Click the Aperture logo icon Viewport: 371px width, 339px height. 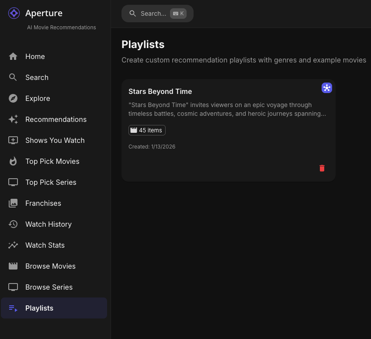[x=14, y=13]
